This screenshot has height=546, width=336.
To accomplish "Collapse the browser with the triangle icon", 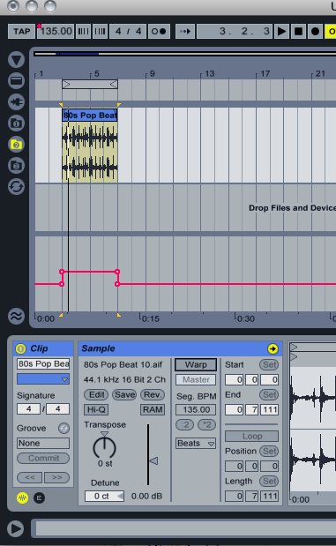I will pos(17,60).
